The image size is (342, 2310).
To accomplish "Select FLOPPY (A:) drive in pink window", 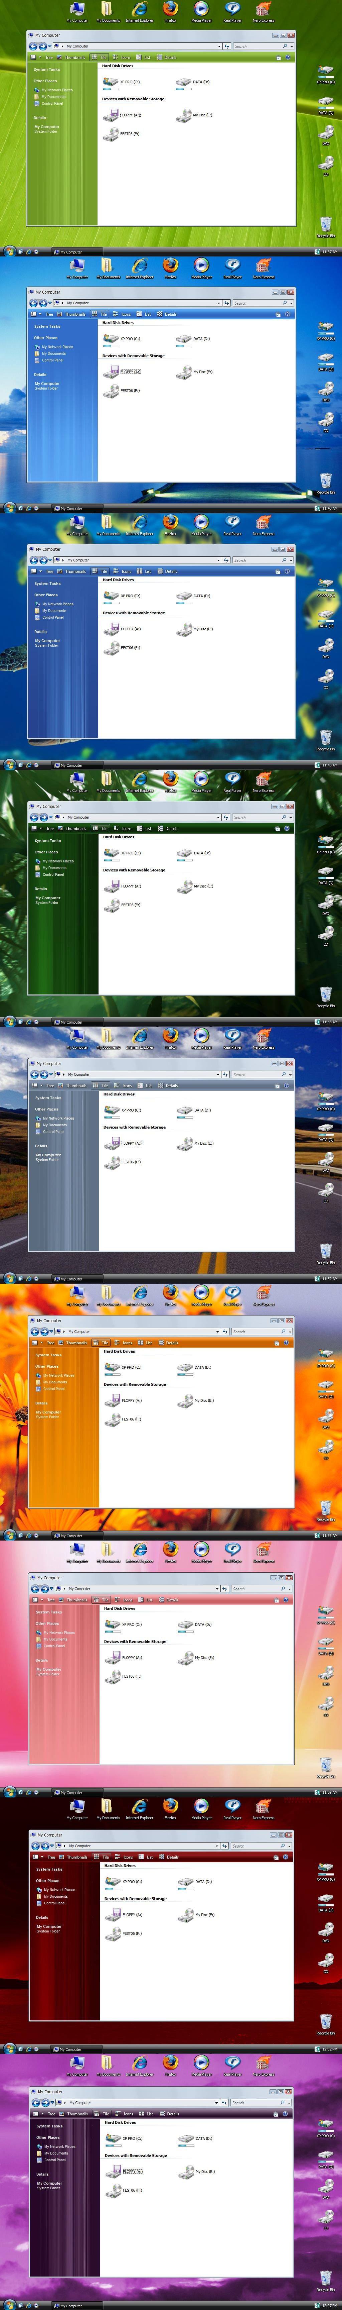I will coord(124,1657).
